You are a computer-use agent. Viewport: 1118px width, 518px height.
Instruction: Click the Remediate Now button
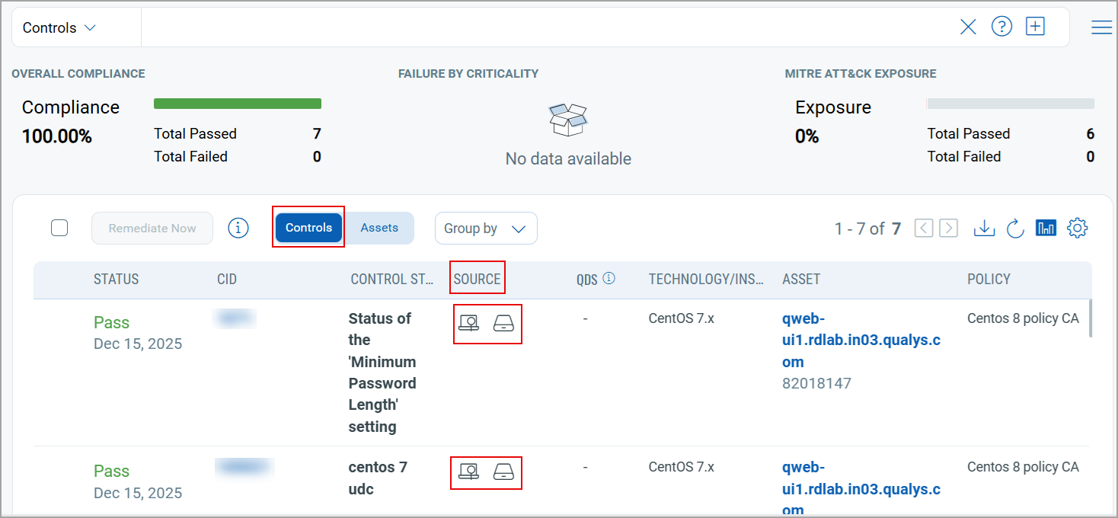click(152, 228)
